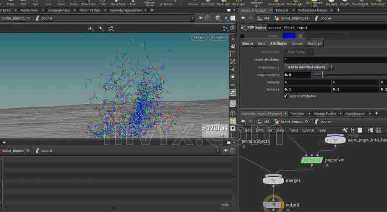Select the merge1 node
The image size is (387, 212).
273,181
